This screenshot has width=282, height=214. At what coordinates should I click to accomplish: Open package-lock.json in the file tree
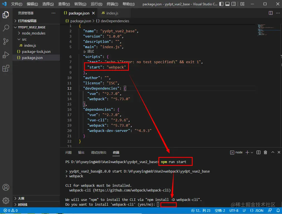(x=36, y=51)
